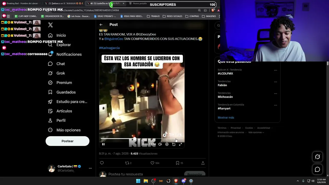This screenshot has width=329, height=185.
Task: Open Notificaciones in the sidebar
Action: pos(65,54)
